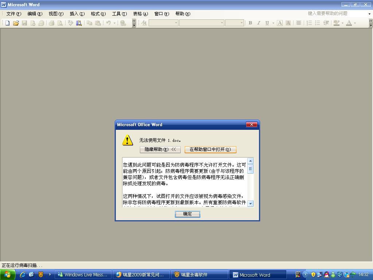This screenshot has width=373, height=280.
Task: Switch to 瑞星杀毒软件 taskbar window
Action: pyautogui.click(x=199, y=275)
